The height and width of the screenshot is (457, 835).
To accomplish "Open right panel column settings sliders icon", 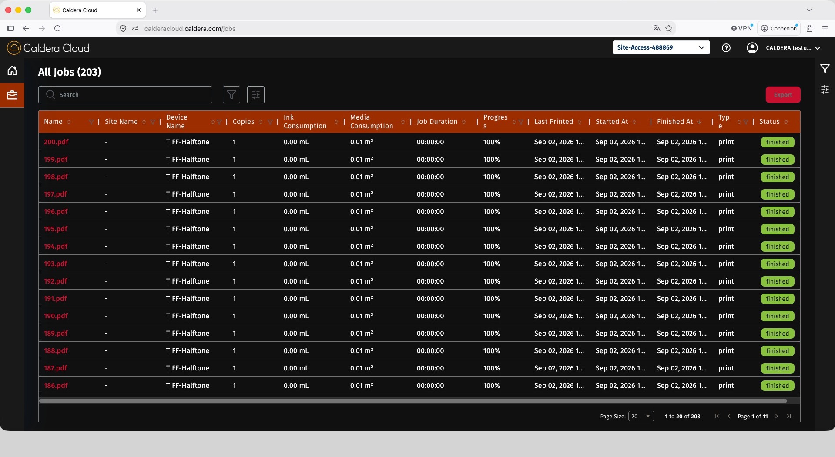I will click(825, 90).
